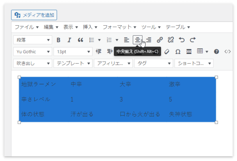Open the ファイル menu
Viewport: 237px width, 161px height.
click(27, 27)
